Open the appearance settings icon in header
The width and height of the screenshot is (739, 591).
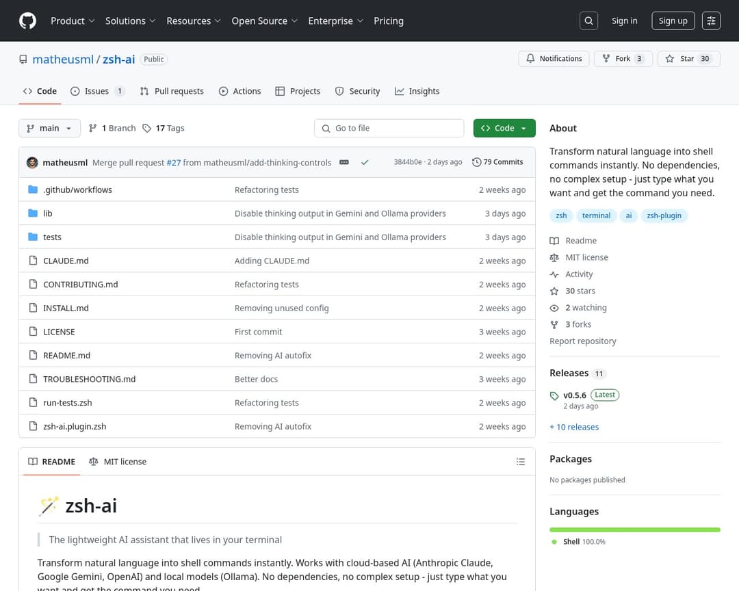click(711, 21)
